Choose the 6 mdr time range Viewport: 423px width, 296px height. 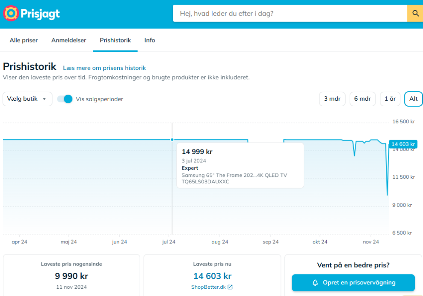pyautogui.click(x=362, y=99)
